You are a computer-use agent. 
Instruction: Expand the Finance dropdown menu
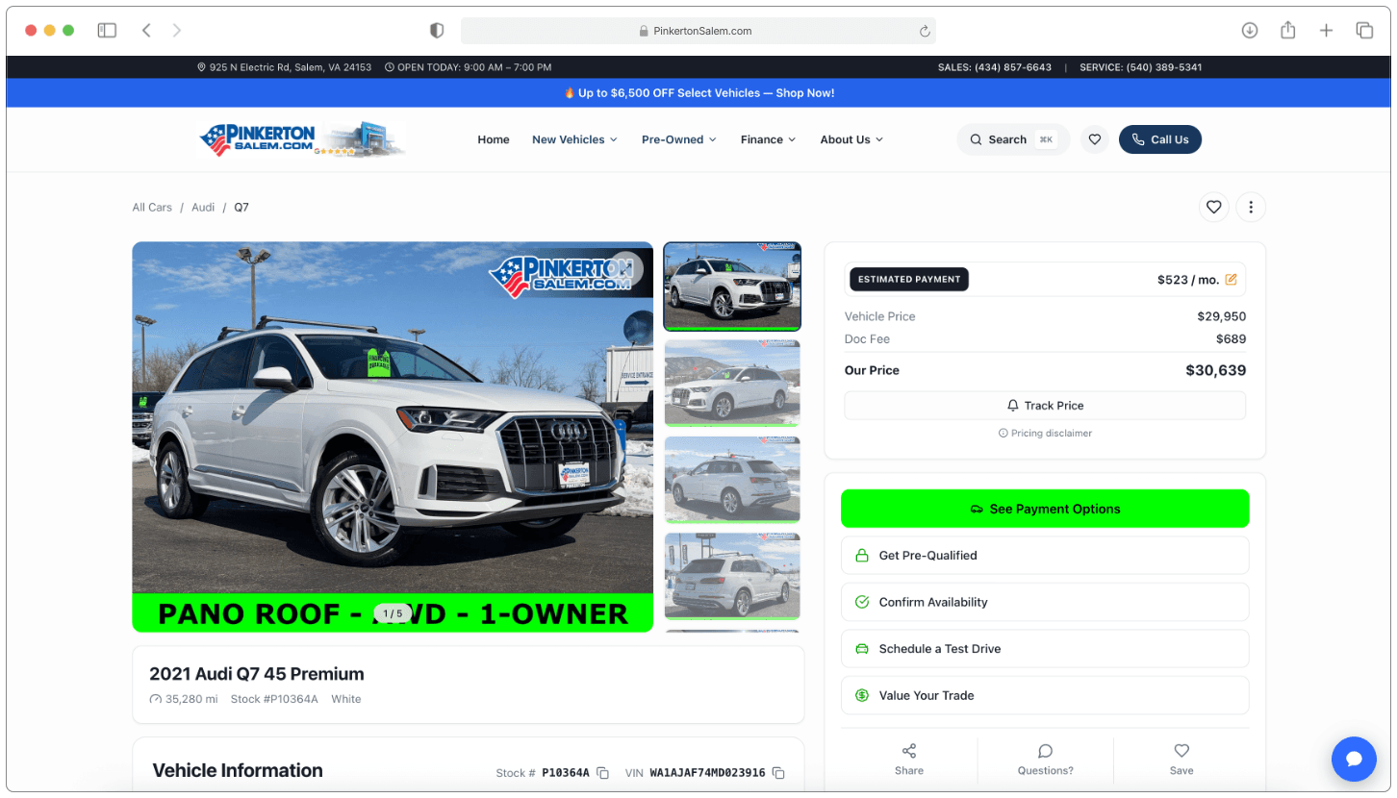click(769, 139)
